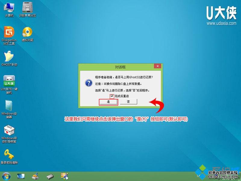Click the memory chip taskbar icon
This screenshot has width=241, height=181.
point(50,176)
